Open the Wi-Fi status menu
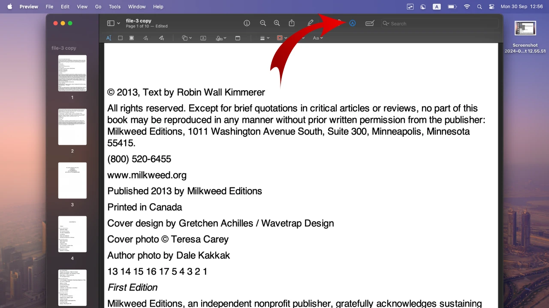This screenshot has width=549, height=308. click(x=467, y=6)
